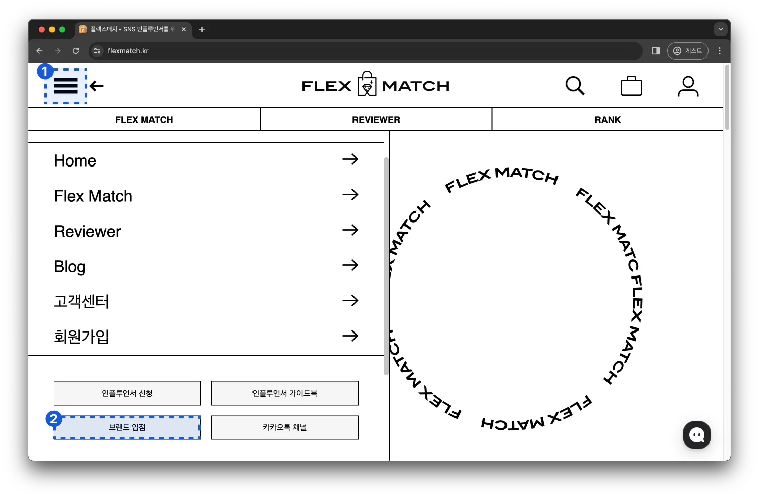759x498 pixels.
Task: Click the arrow next to Reviewer
Action: [x=350, y=230]
